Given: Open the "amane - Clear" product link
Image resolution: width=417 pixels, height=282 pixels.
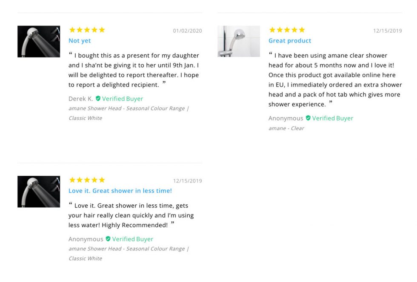Looking at the screenshot, I should [286, 128].
